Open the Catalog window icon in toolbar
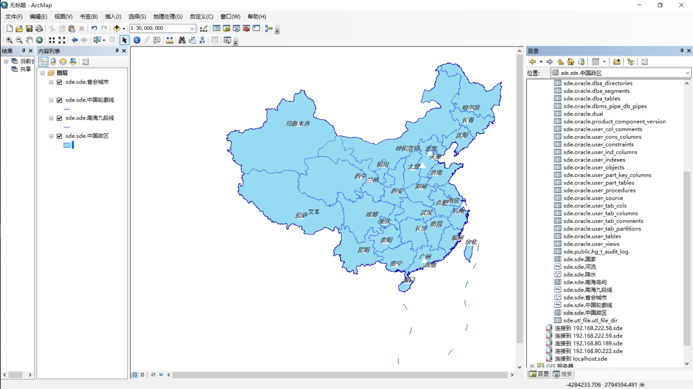This screenshot has height=389, width=693. (226, 28)
